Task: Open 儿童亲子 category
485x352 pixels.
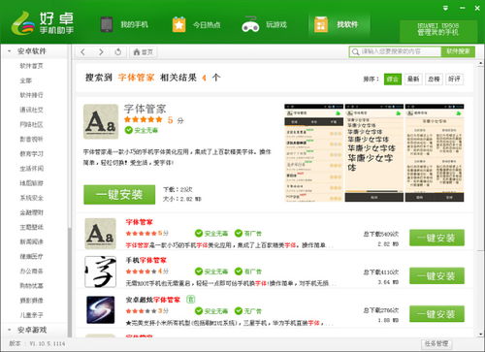Action: [x=31, y=315]
